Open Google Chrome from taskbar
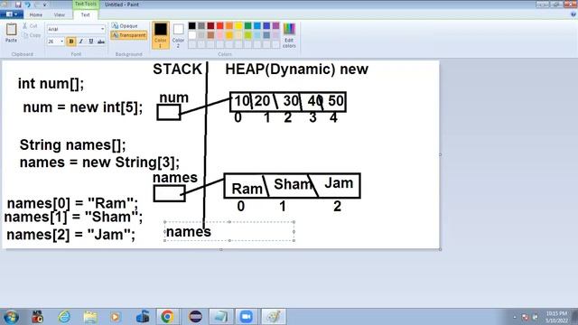This screenshot has height=325, width=578. point(167,317)
